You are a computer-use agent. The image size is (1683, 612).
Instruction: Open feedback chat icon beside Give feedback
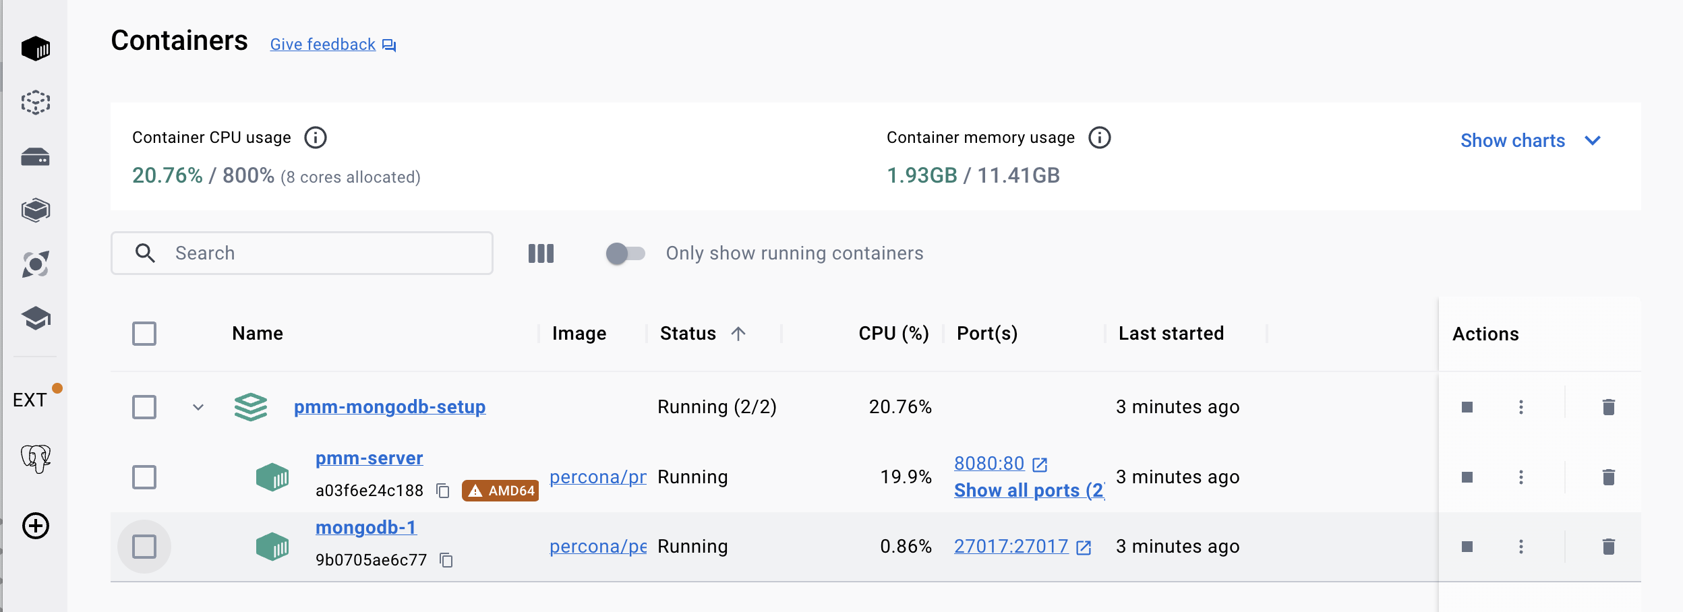[x=389, y=45]
